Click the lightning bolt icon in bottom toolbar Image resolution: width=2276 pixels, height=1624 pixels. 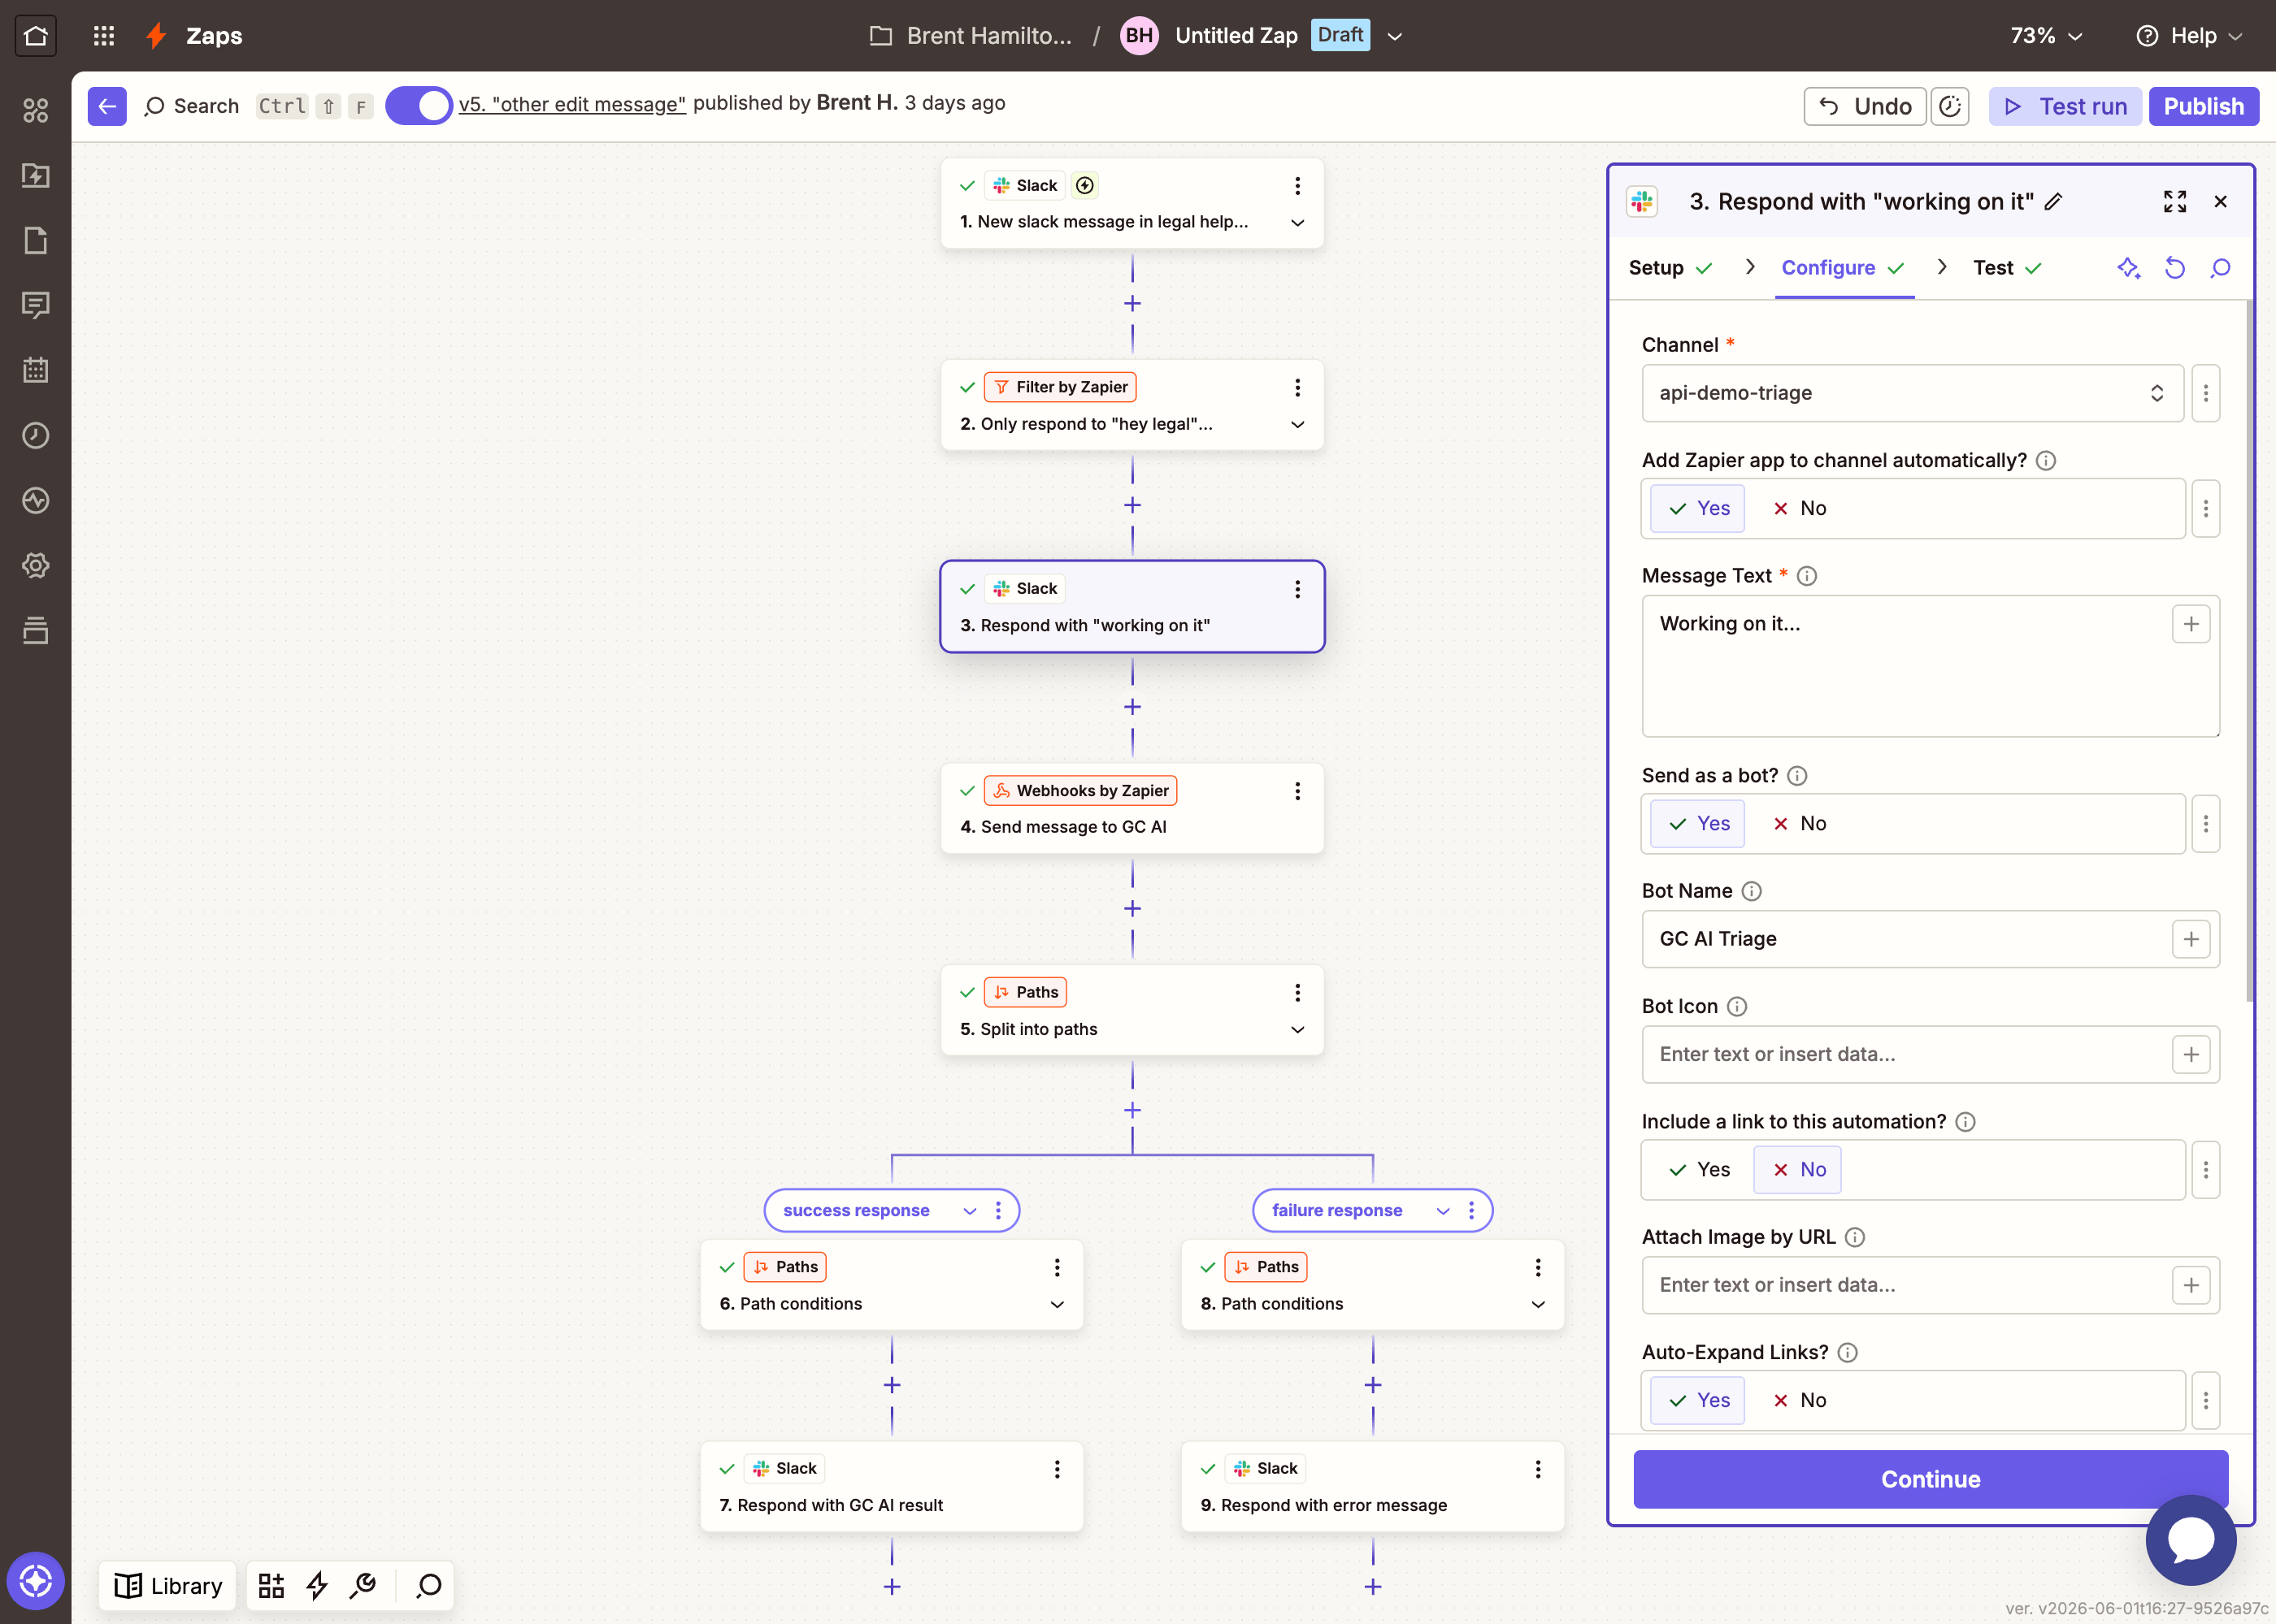pyautogui.click(x=317, y=1585)
